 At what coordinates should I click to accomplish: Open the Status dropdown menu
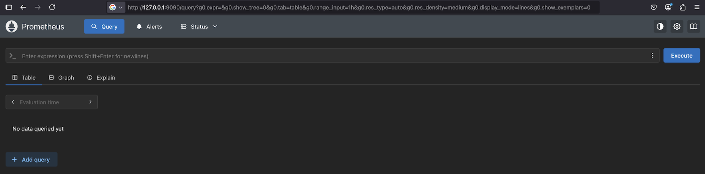point(199,26)
